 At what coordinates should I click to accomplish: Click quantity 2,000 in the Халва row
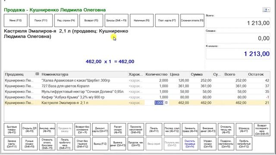(163, 81)
